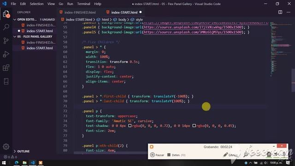Click the Deten. stop button in recorder
This screenshot has width=295, height=166.
[x=176, y=155]
